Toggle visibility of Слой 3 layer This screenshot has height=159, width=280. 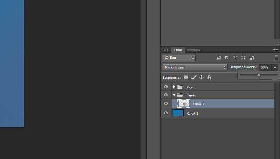pos(166,103)
